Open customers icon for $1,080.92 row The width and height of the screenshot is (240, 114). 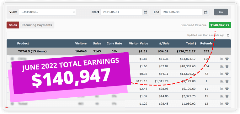tap(227, 104)
